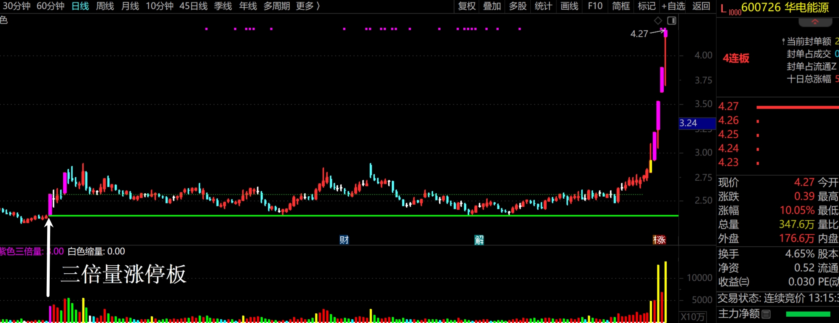This screenshot has height=323, width=839.
Task: Toggle 叠加 overlay comparison
Action: (492, 6)
